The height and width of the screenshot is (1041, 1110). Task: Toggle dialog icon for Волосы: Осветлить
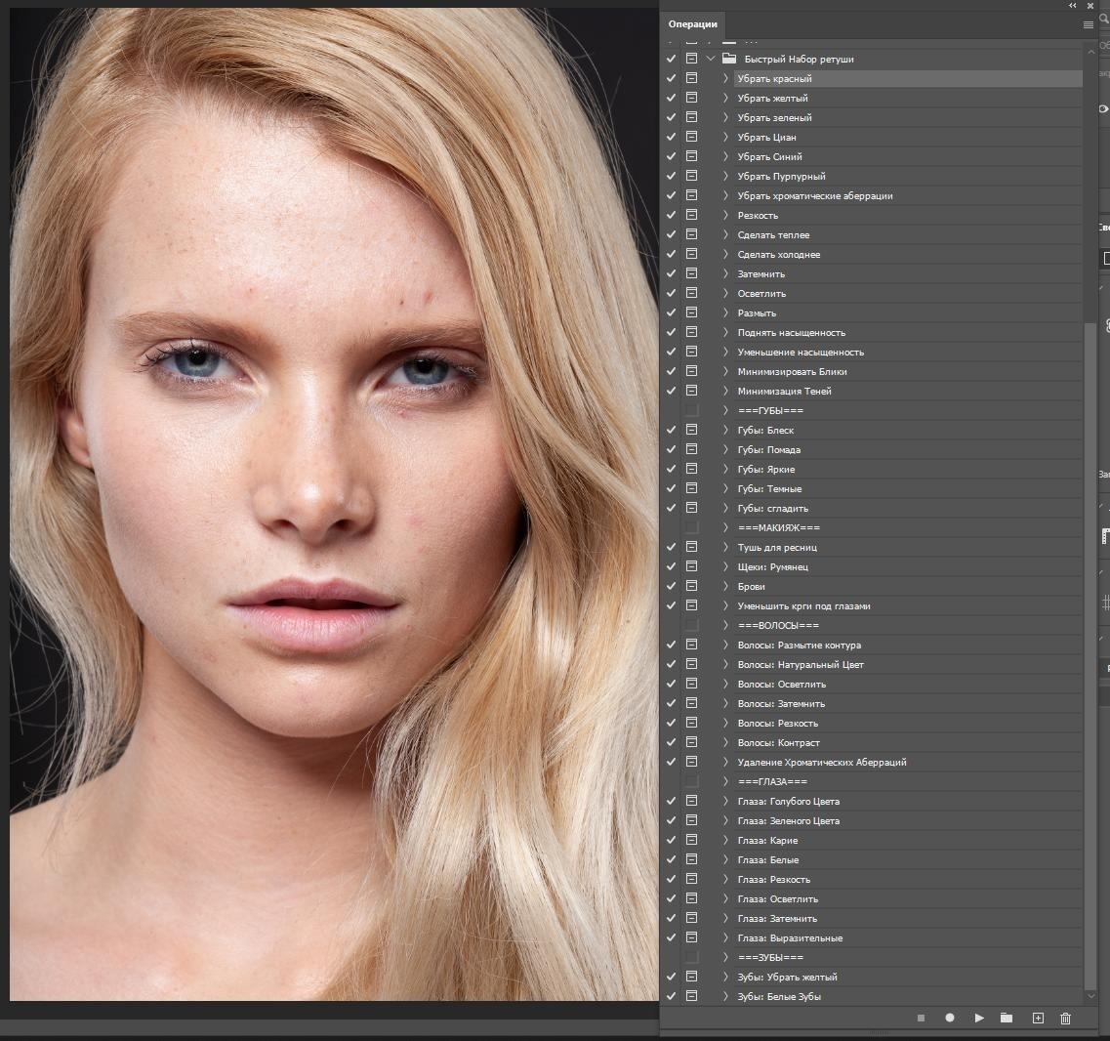coord(691,684)
